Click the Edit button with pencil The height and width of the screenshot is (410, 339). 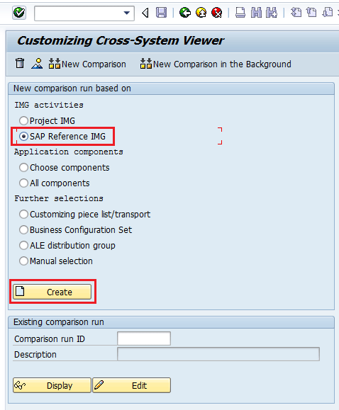click(x=131, y=385)
